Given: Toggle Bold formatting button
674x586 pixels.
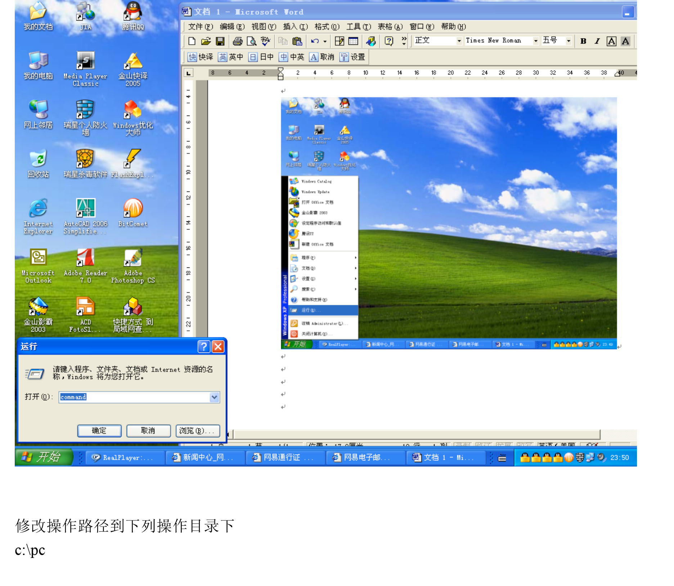Looking at the screenshot, I should pyautogui.click(x=583, y=41).
